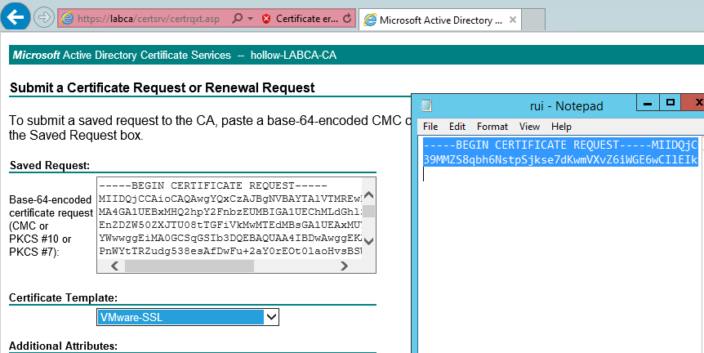
Task: Click the Saved Request scroll down arrow
Action: (369, 240)
